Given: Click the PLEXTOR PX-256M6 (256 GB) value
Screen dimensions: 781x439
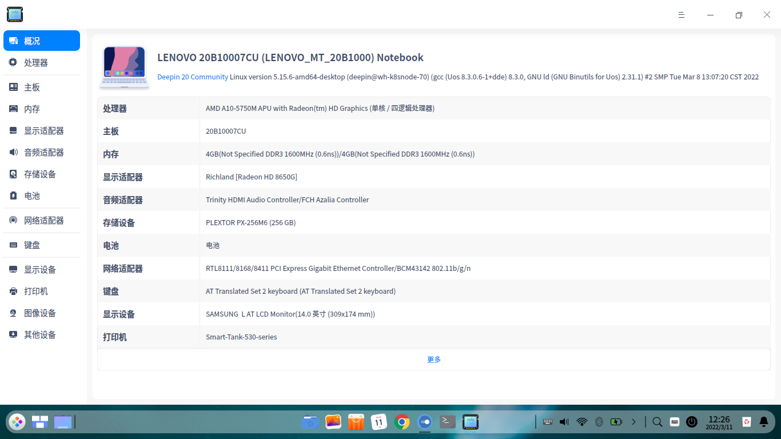Looking at the screenshot, I should pos(251,222).
